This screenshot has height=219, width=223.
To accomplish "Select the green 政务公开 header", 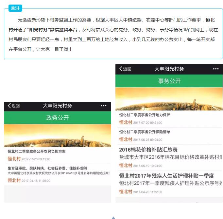I will point(58,118).
